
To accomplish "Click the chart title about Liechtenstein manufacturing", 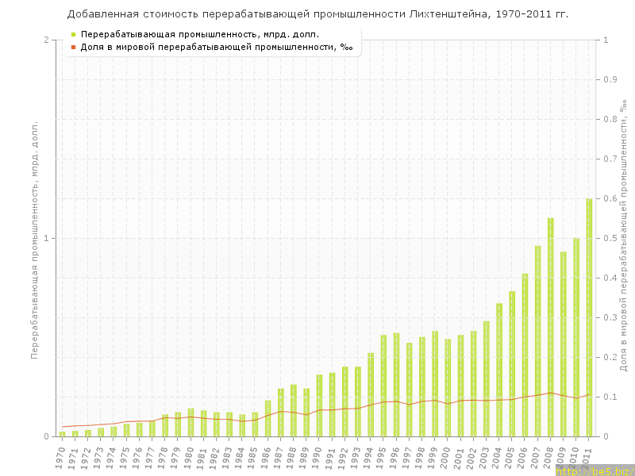I will pyautogui.click(x=317, y=14).
